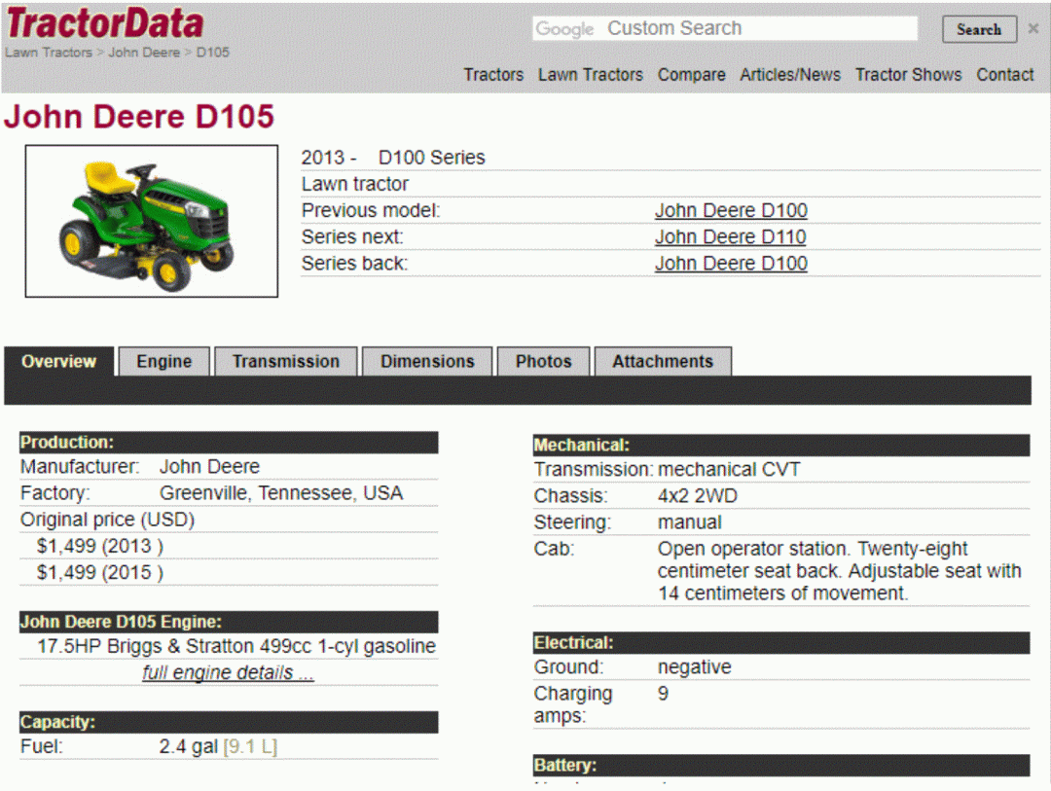Viewport: 1051px width, 791px height.
Task: Click the '4x2 2WD' chassis value
Action: click(697, 496)
